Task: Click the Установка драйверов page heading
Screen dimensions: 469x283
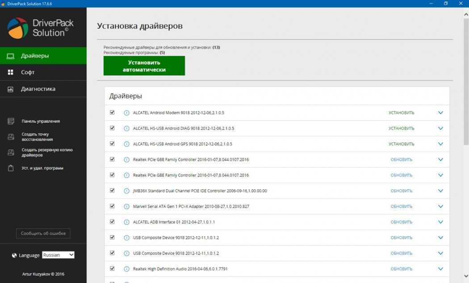Action: click(x=140, y=26)
